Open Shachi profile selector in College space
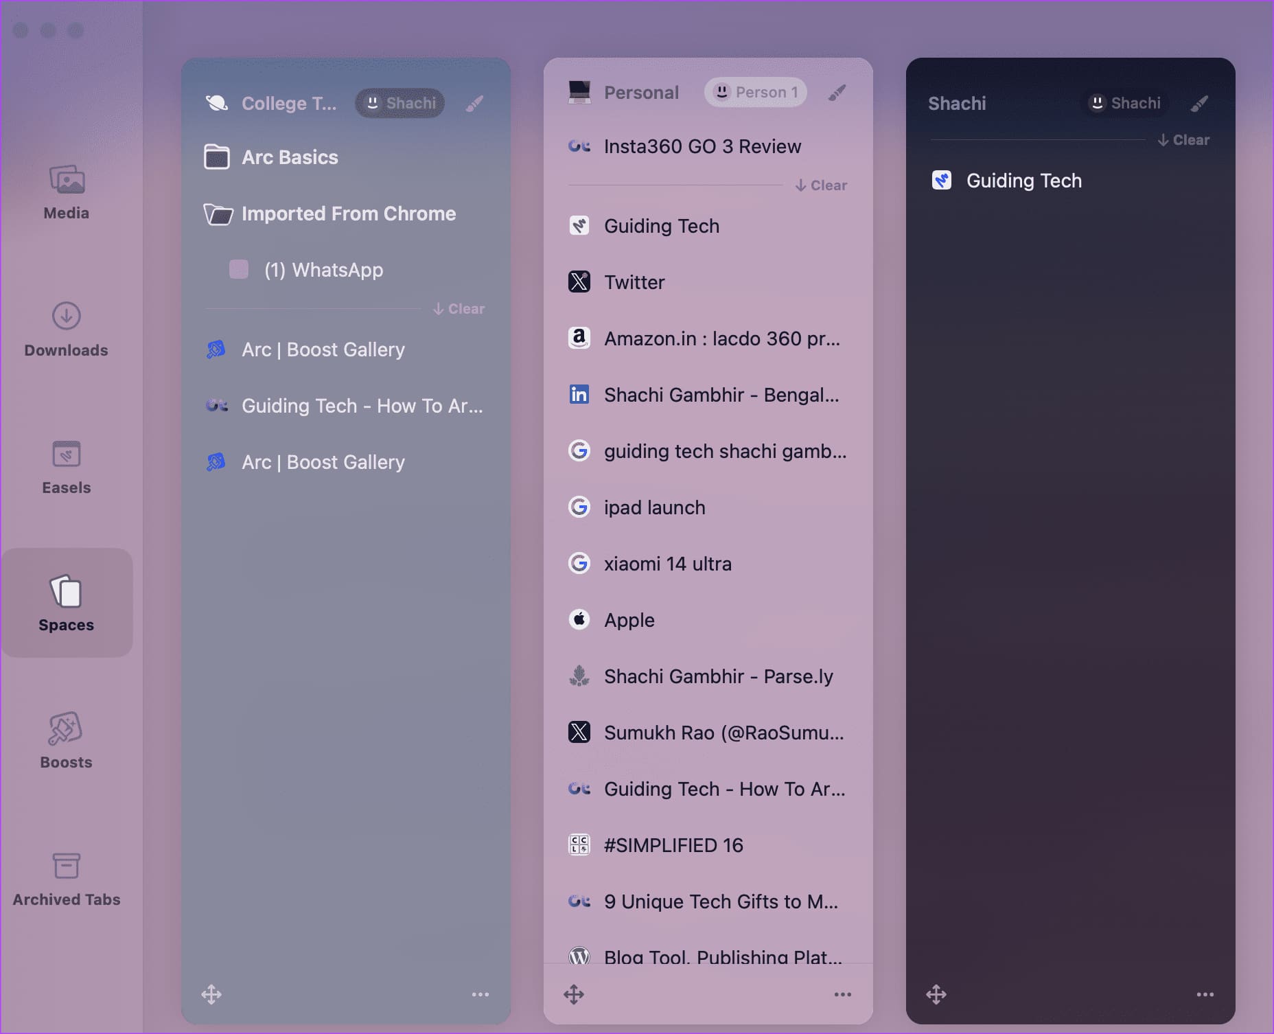This screenshot has width=1274, height=1034. (x=399, y=103)
